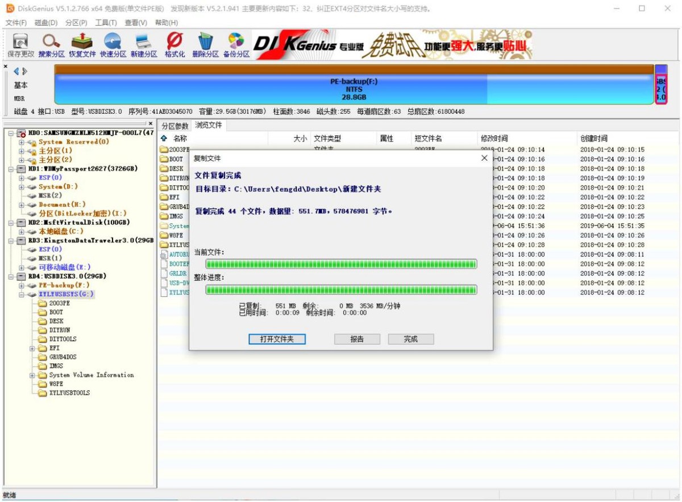This screenshot has width=682, height=502.
Task: Click the 格式化 format icon
Action: point(174,44)
